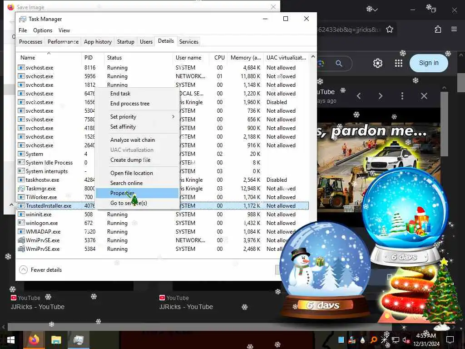Open Google quick settings gear icon
The image size is (465, 349).
tap(377, 63)
